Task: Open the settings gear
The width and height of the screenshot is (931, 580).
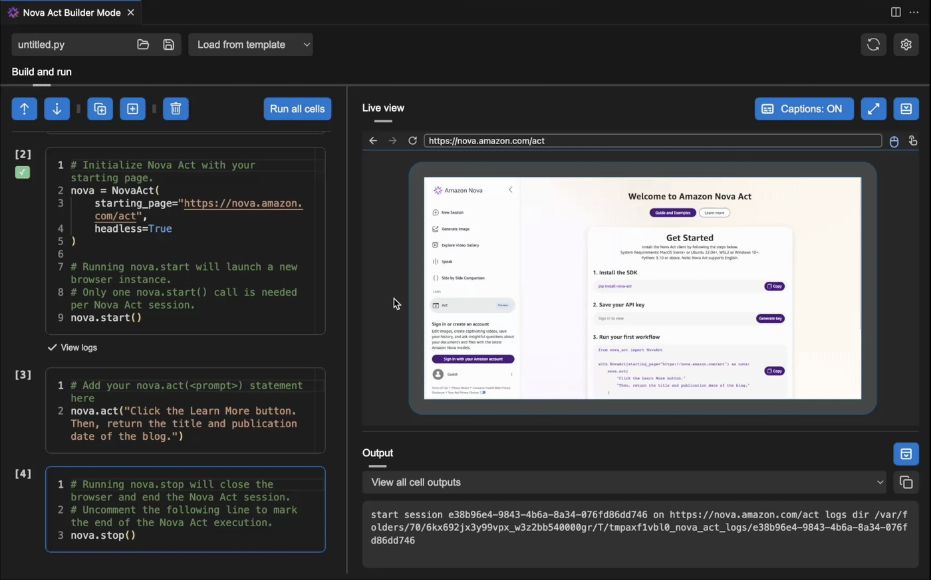Action: [906, 45]
